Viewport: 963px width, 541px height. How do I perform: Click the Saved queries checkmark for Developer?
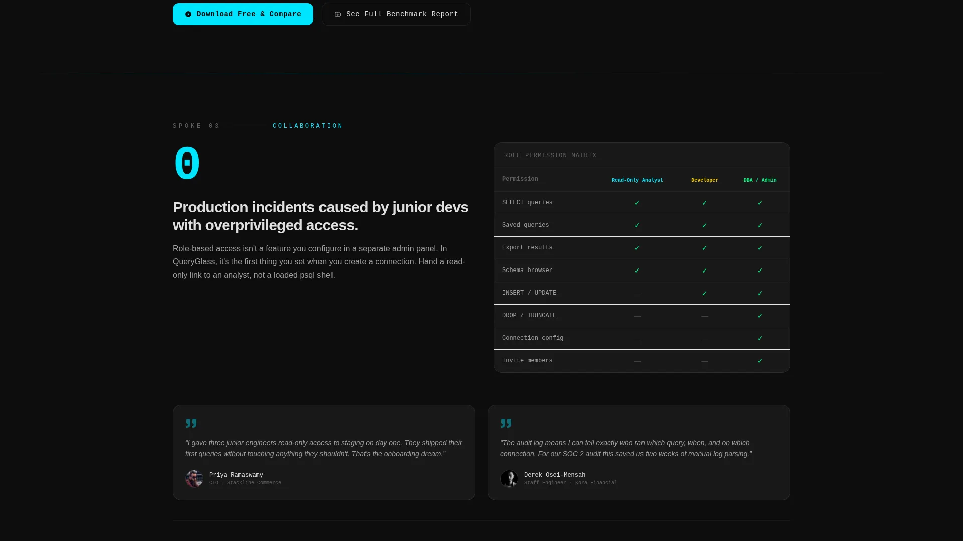click(704, 225)
